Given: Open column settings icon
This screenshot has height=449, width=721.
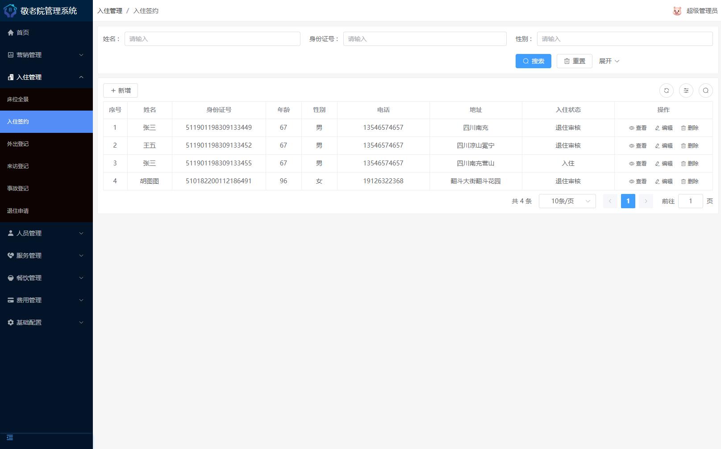Looking at the screenshot, I should [x=686, y=91].
